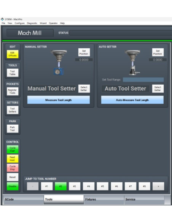Viewport: 172px width, 222px height.
Task: Click the MachPro app icon in title bar
Action: point(2,19)
